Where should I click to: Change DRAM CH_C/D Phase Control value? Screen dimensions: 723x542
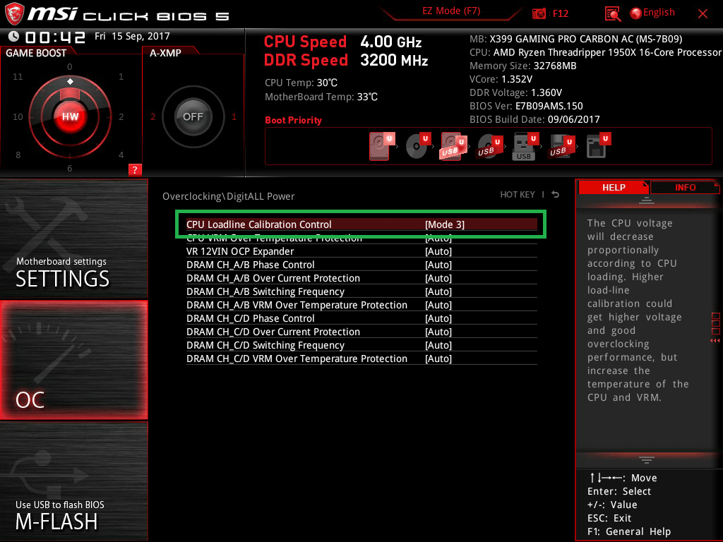pyautogui.click(x=438, y=318)
